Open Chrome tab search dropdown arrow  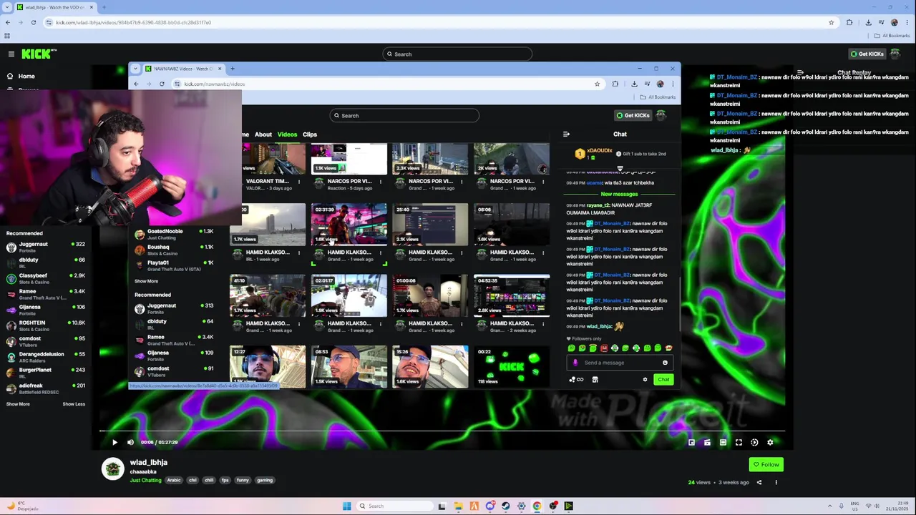[7, 7]
